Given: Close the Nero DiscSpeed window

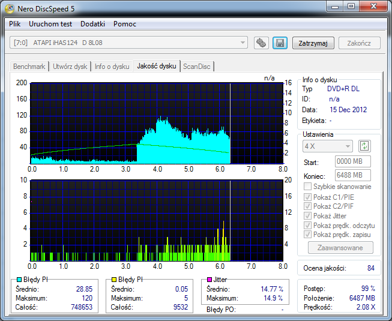Looking at the screenshot, I should click(373, 6).
